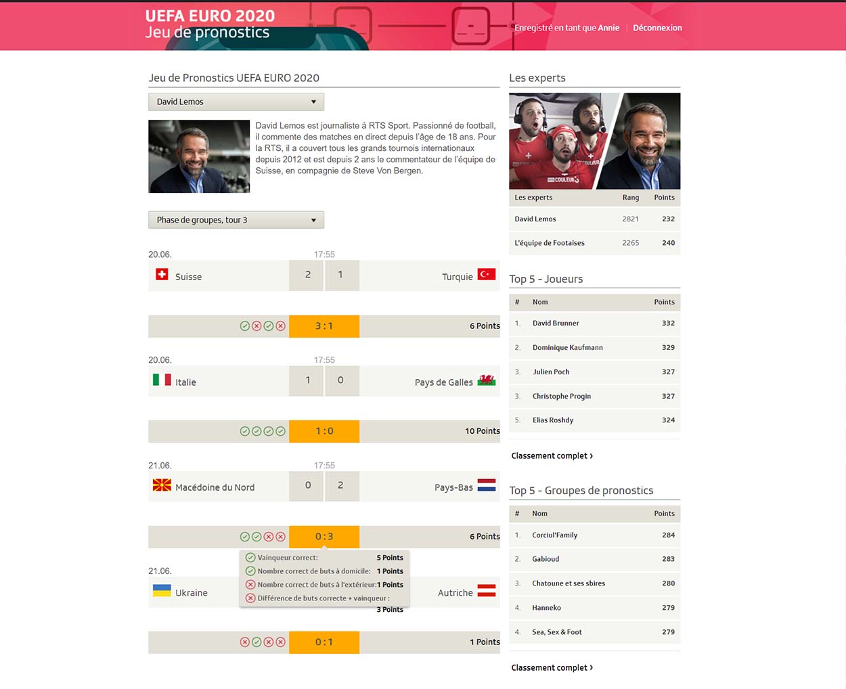Screen dimensions: 846x689
Task: Click green check icon in Ukraine result row
Action: 257,642
